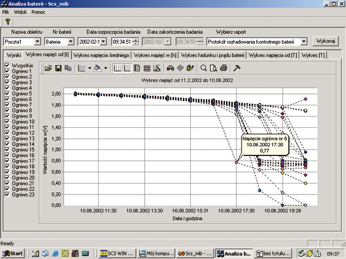The width and height of the screenshot is (346, 259).
Task: Click the printer icon in chart toolbar
Action: [224, 68]
